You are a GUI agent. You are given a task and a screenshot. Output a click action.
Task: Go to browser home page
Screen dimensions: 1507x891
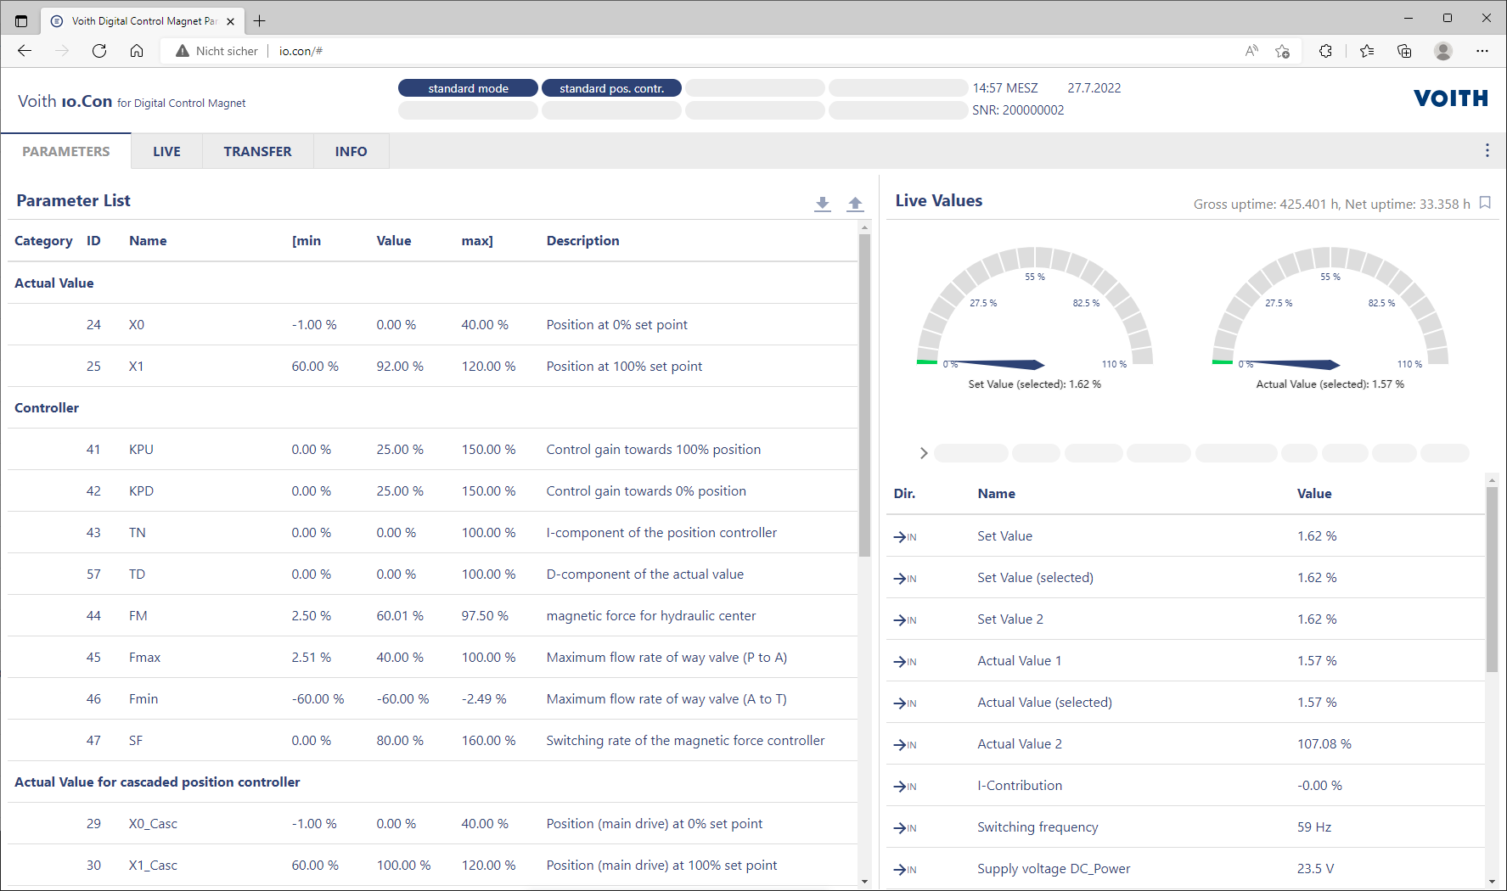(137, 51)
